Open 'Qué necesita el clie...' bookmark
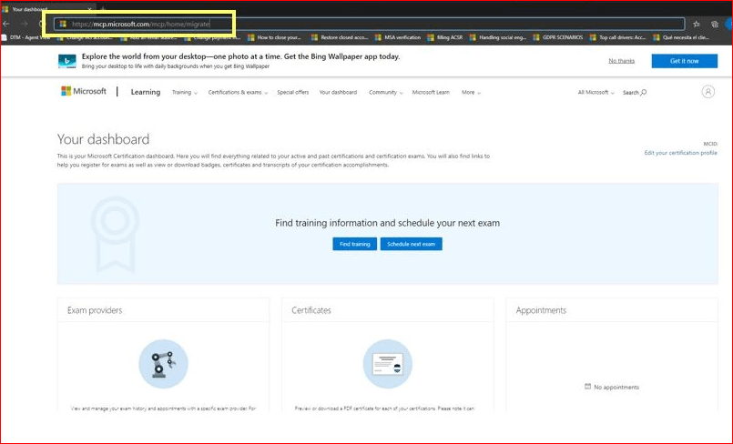The height and width of the screenshot is (444, 733). (x=682, y=37)
